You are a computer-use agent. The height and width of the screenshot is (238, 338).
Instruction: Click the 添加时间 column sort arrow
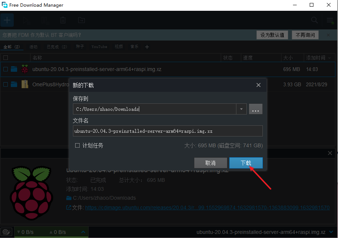coord(329,58)
